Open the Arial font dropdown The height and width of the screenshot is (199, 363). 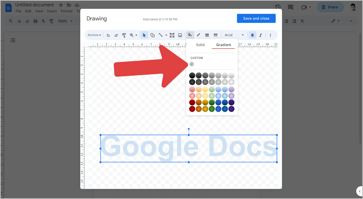click(x=234, y=35)
